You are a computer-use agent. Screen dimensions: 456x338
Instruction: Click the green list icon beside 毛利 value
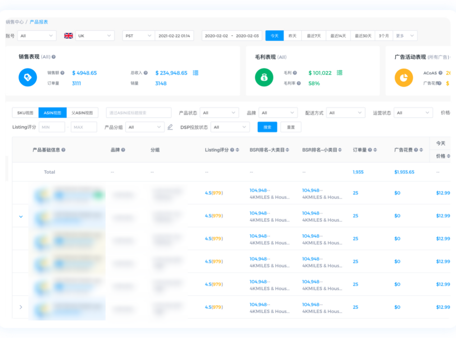coord(340,73)
